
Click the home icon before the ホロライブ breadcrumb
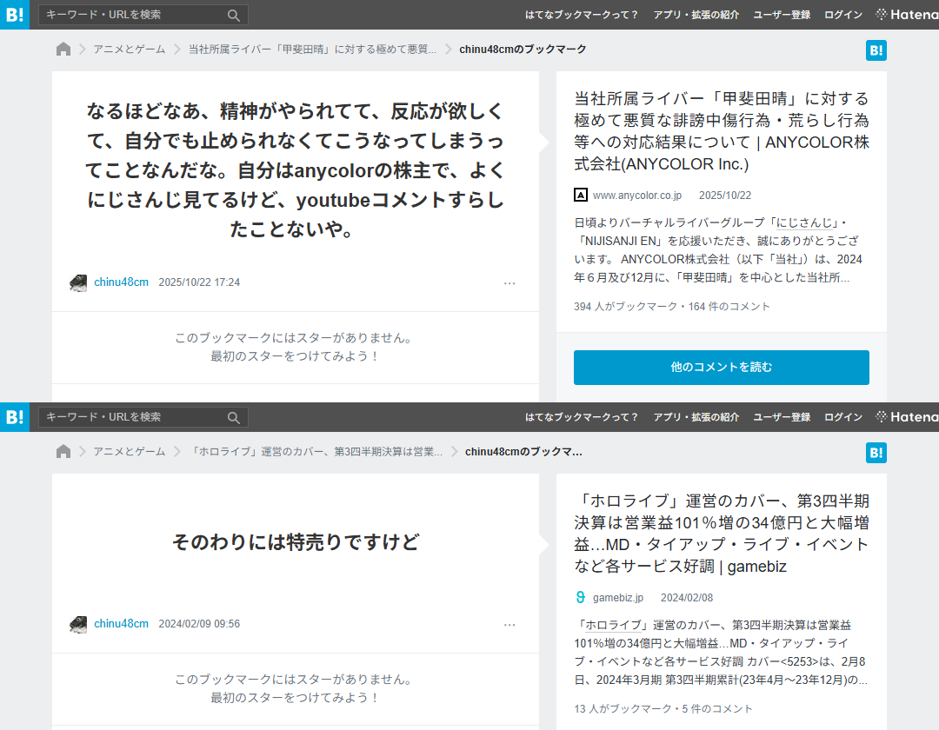63,452
